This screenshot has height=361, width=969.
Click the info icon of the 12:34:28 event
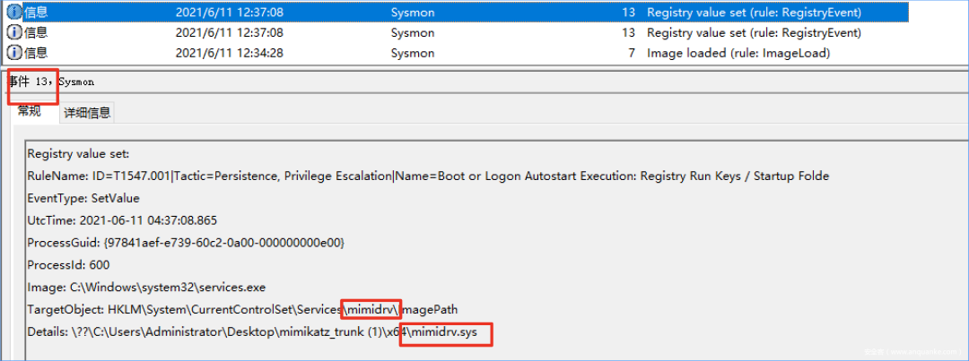(13, 53)
